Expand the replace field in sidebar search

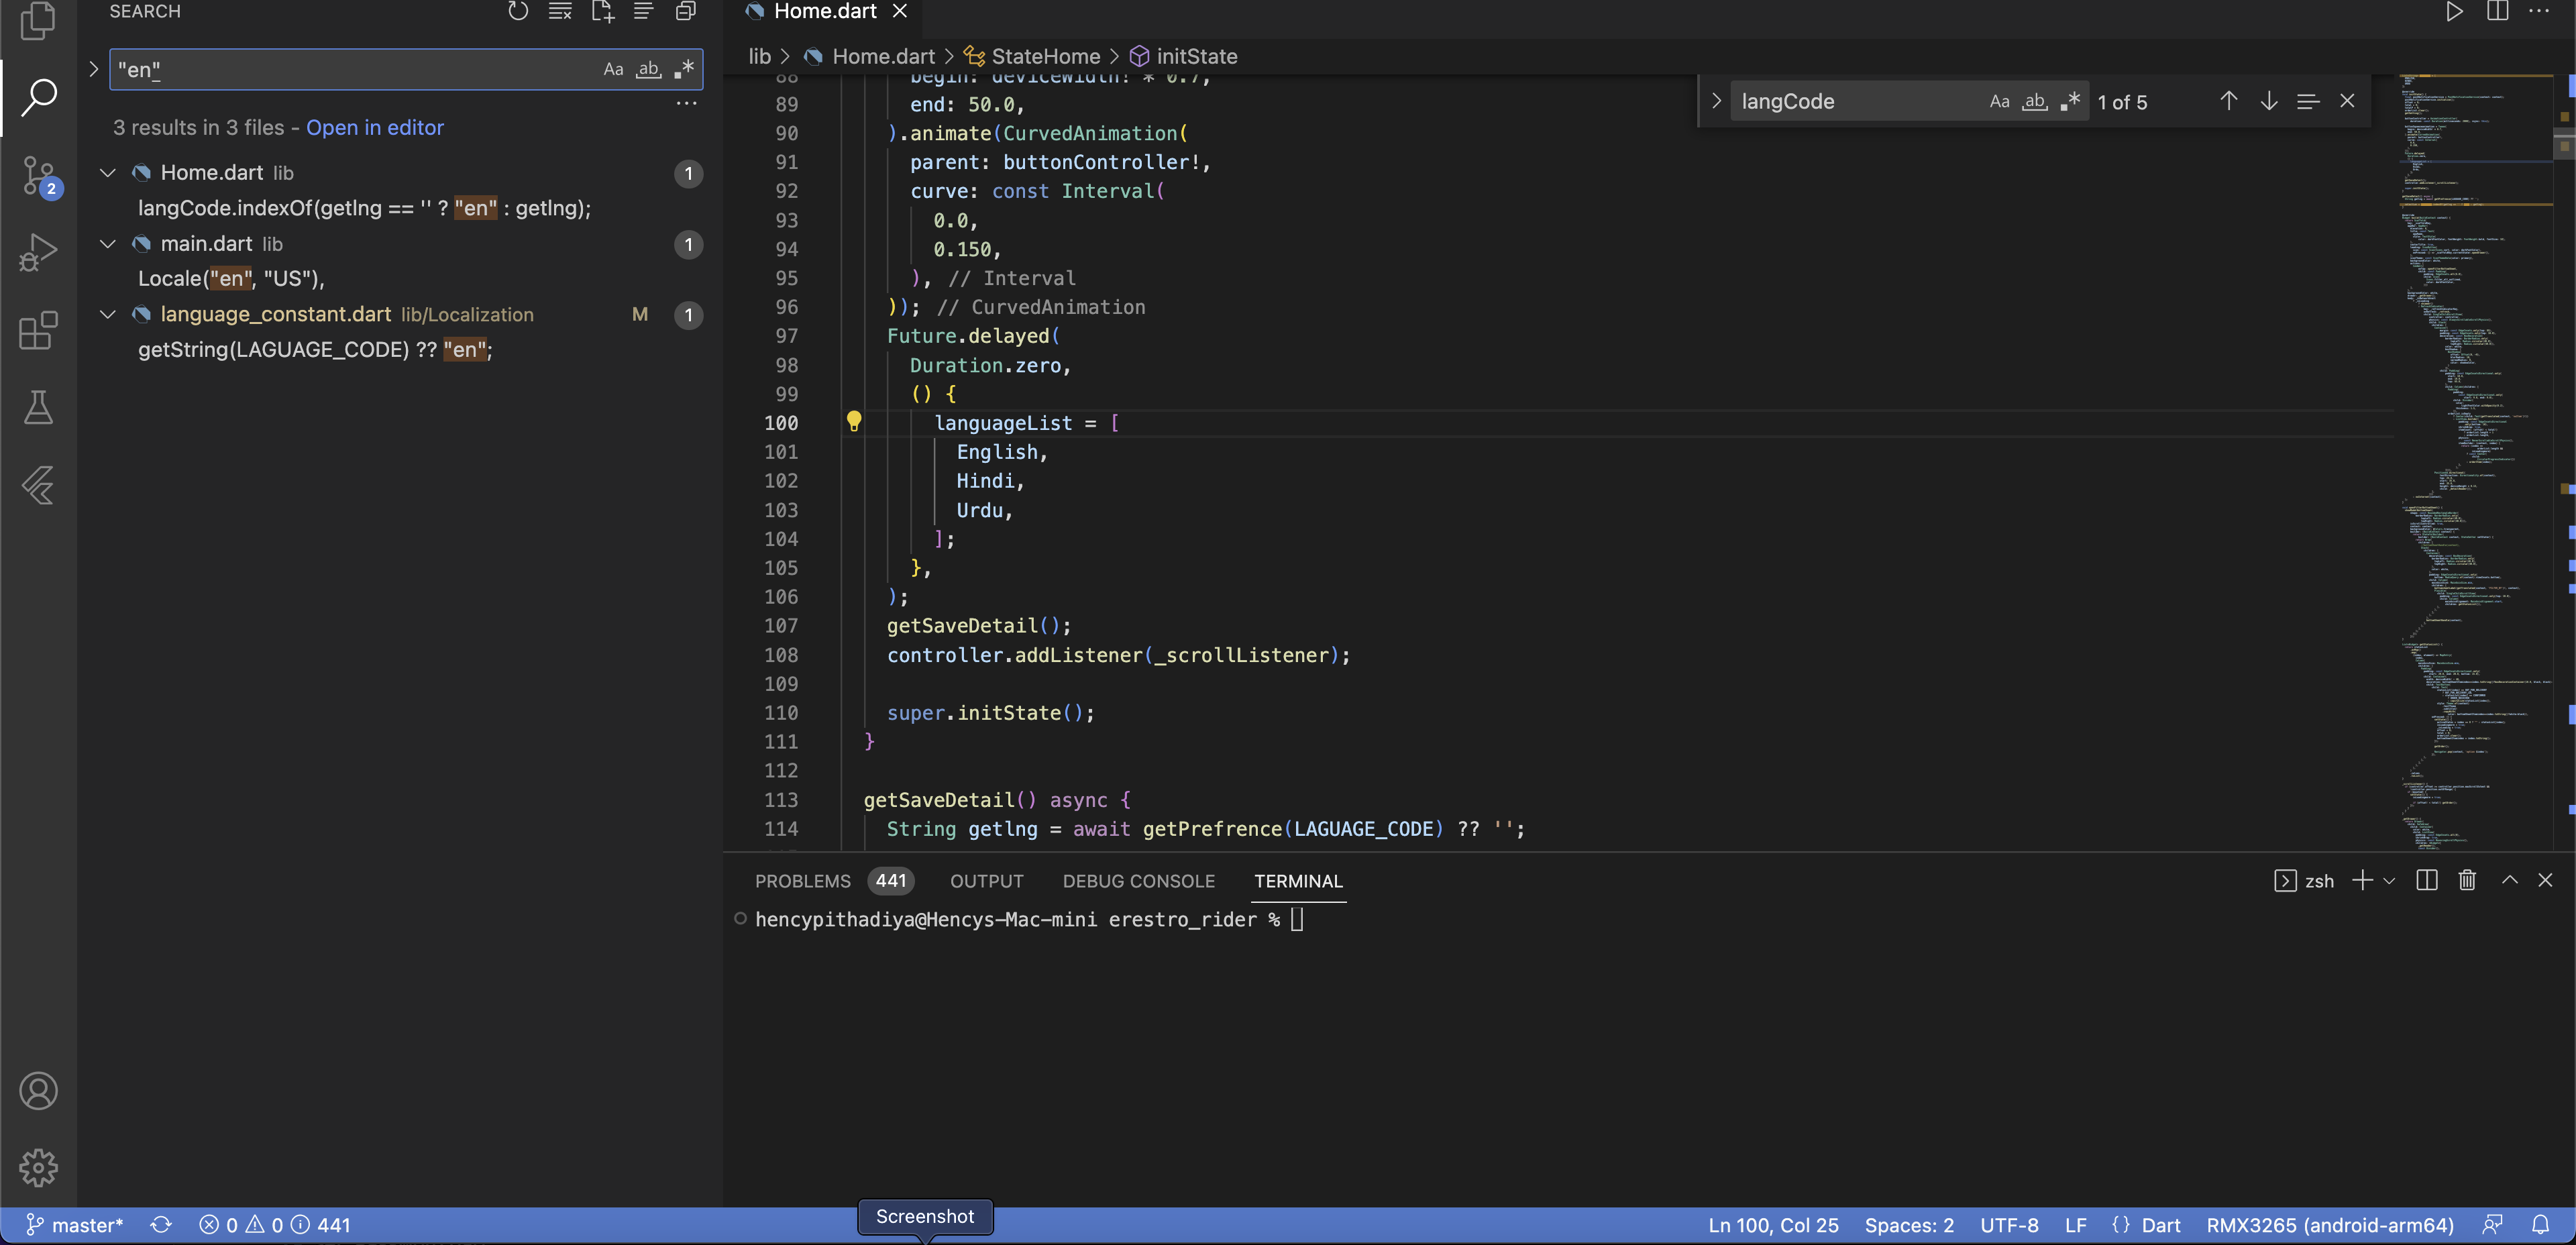[94, 70]
